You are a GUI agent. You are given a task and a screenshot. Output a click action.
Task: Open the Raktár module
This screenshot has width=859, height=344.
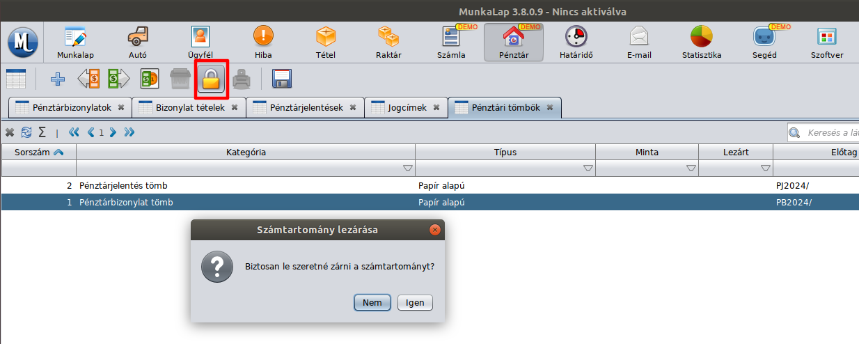(388, 41)
